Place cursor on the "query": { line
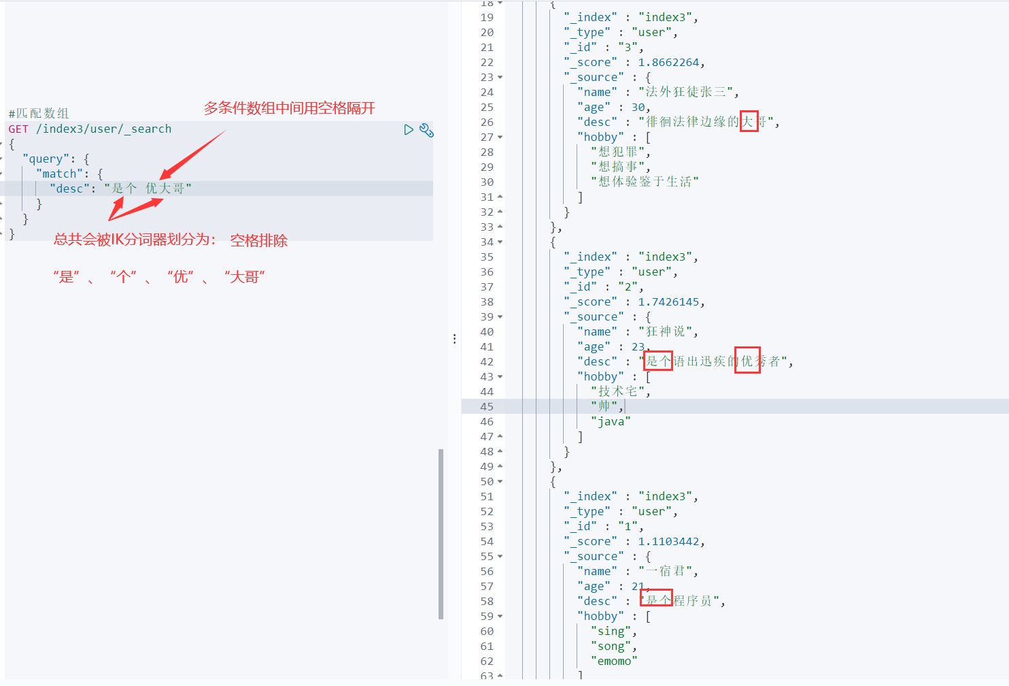The width and height of the screenshot is (1009, 686). 56,159
